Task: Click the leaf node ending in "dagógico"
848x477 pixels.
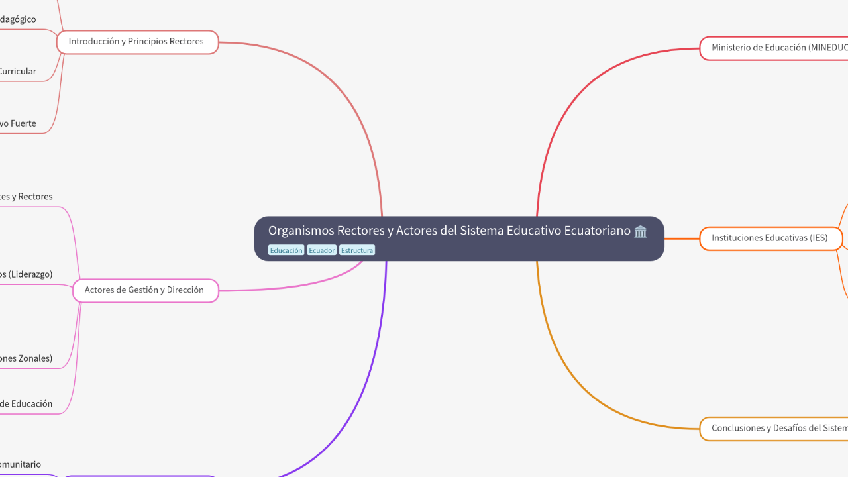Action: [x=19, y=20]
